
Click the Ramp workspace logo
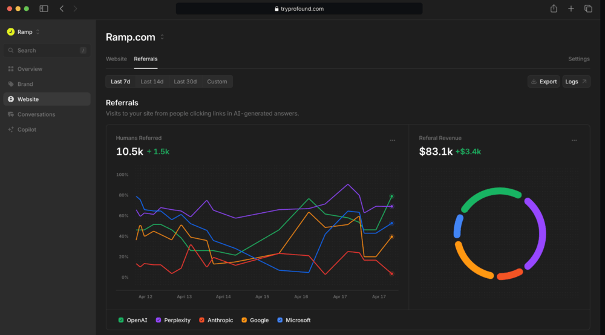click(x=11, y=32)
